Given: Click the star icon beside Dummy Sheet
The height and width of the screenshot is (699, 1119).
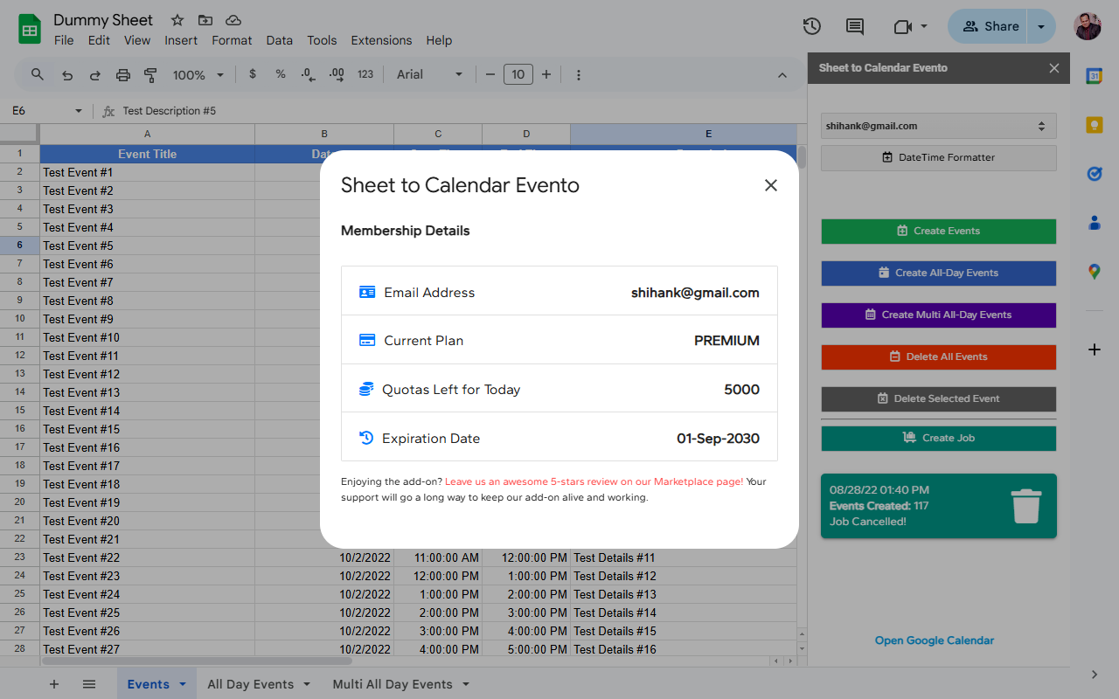Looking at the screenshot, I should tap(177, 20).
